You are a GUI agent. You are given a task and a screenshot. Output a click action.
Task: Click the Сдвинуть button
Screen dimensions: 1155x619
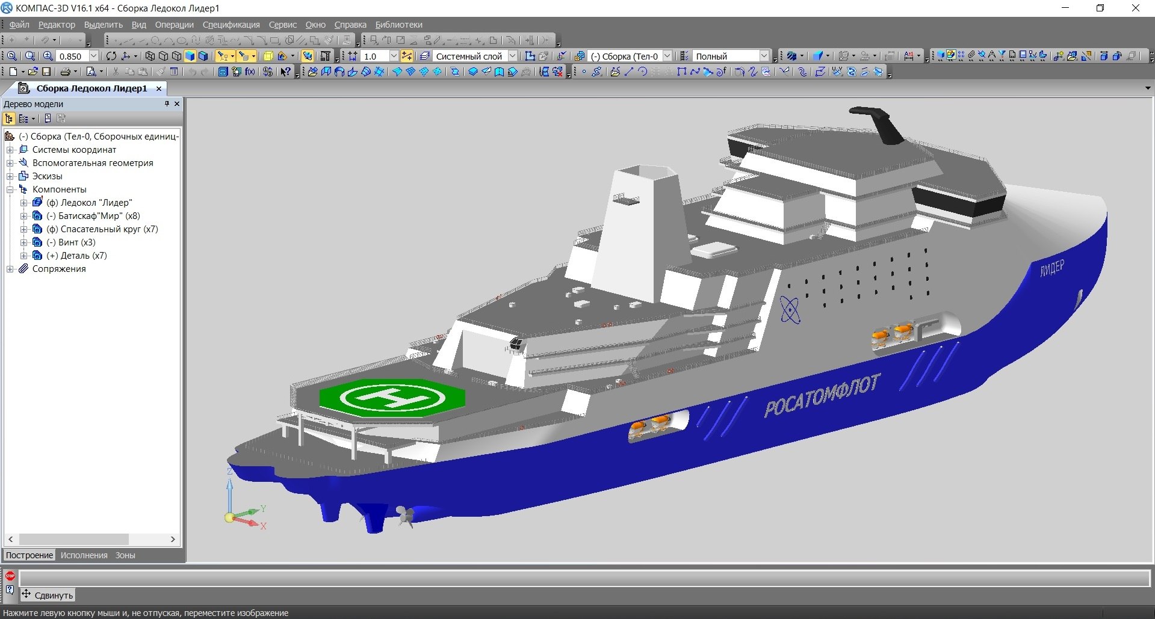[x=48, y=595]
